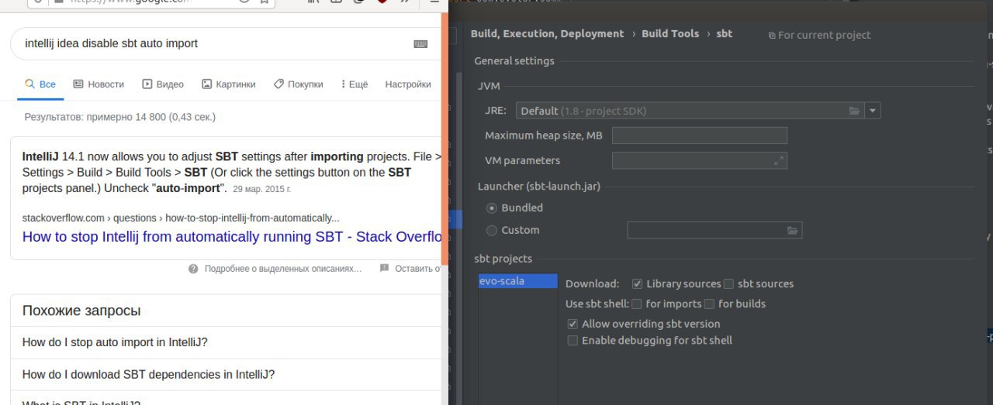Viewport: 993px width, 405px height.
Task: Click the expand icon in VM parameters field
Action: click(779, 160)
